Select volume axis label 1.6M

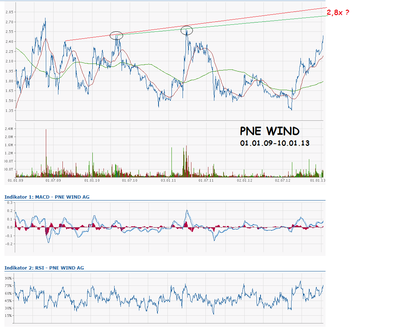(9, 145)
